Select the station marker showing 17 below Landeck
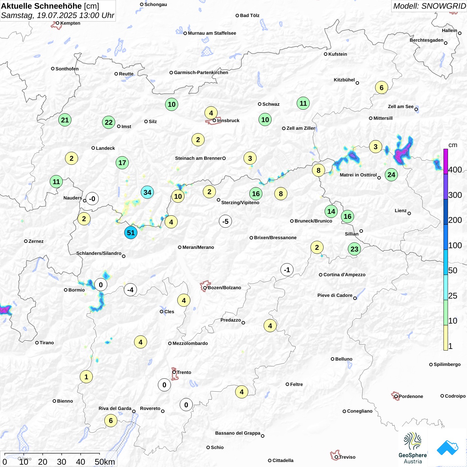Viewport: 467px width, 467px height. 122,163
